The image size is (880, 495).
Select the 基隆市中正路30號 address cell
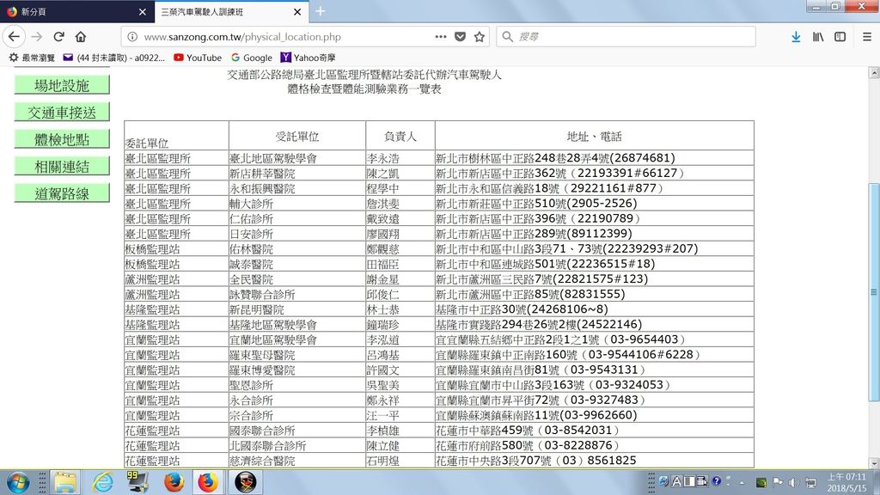tap(595, 309)
